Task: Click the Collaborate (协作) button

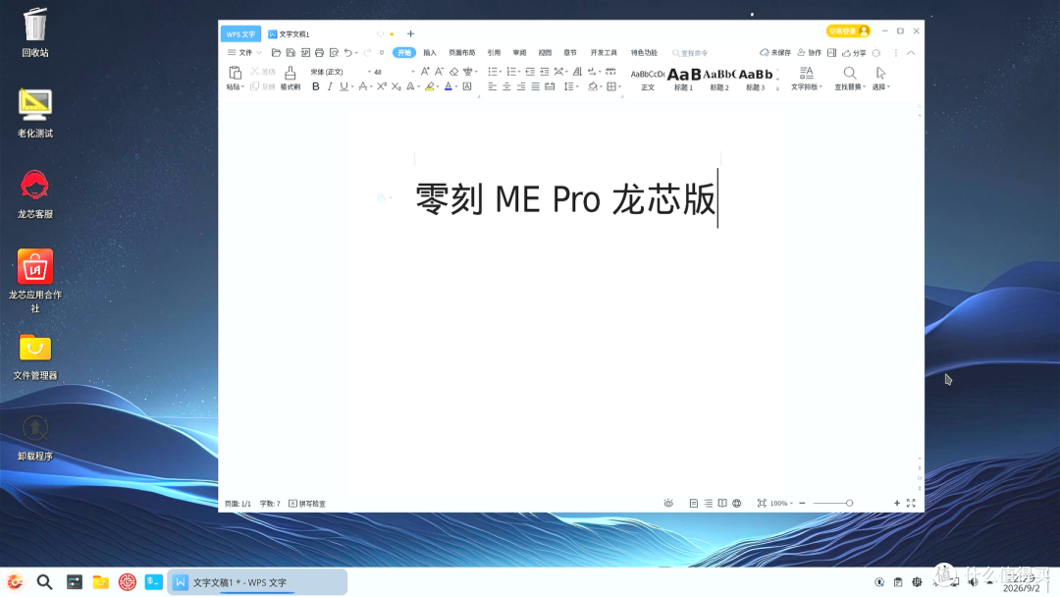Action: pos(809,53)
